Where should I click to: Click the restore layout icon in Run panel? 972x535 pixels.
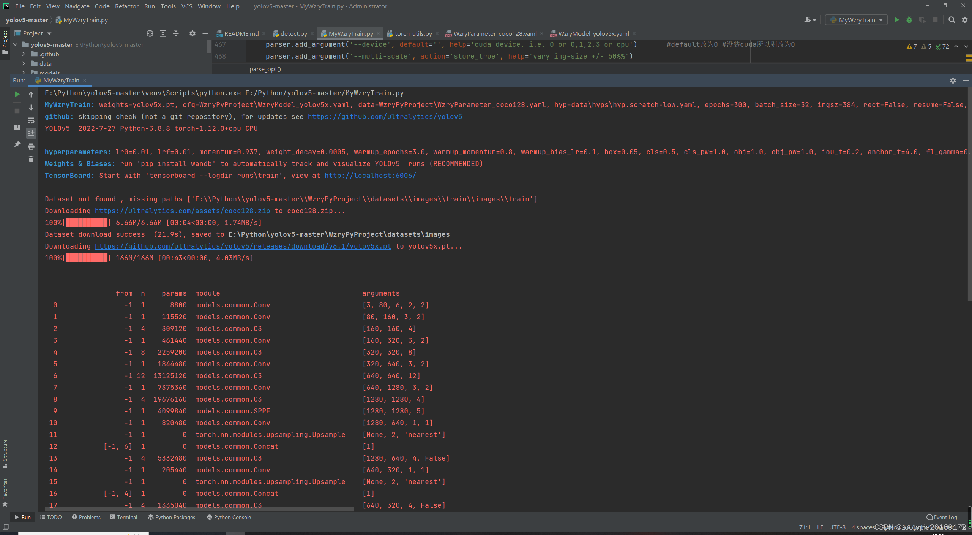point(17,128)
